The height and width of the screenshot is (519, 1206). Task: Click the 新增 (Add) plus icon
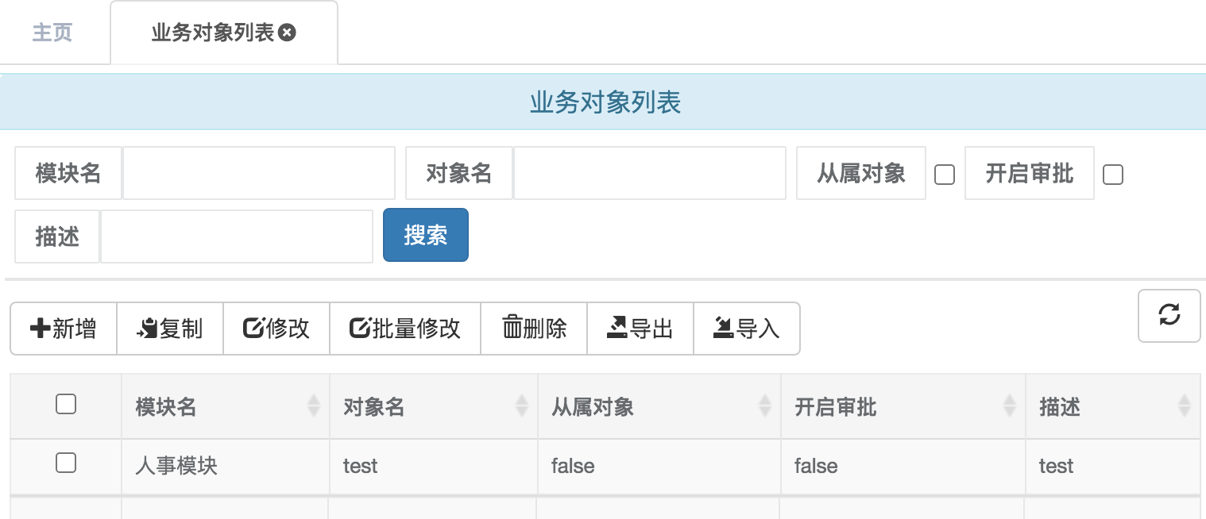pyautogui.click(x=41, y=328)
